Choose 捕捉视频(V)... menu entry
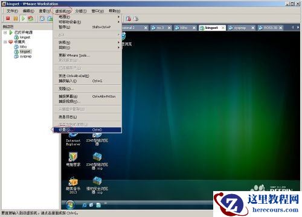302x217 pixels. [x=87, y=101]
